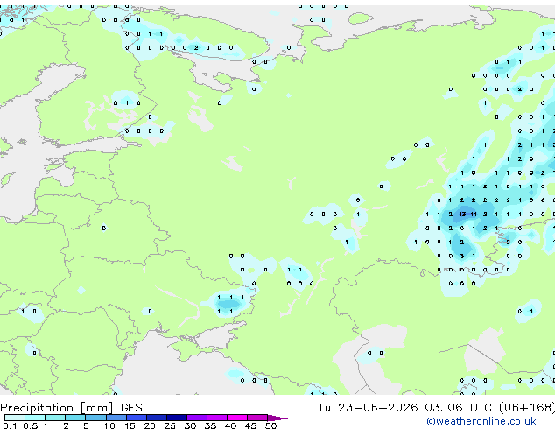Select the 25–30 mm navy legend swatch
Viewport: 555px width, 429px height.
(176, 418)
